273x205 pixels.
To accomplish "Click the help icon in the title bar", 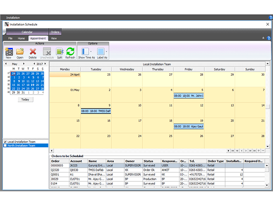I will tap(270, 17).
